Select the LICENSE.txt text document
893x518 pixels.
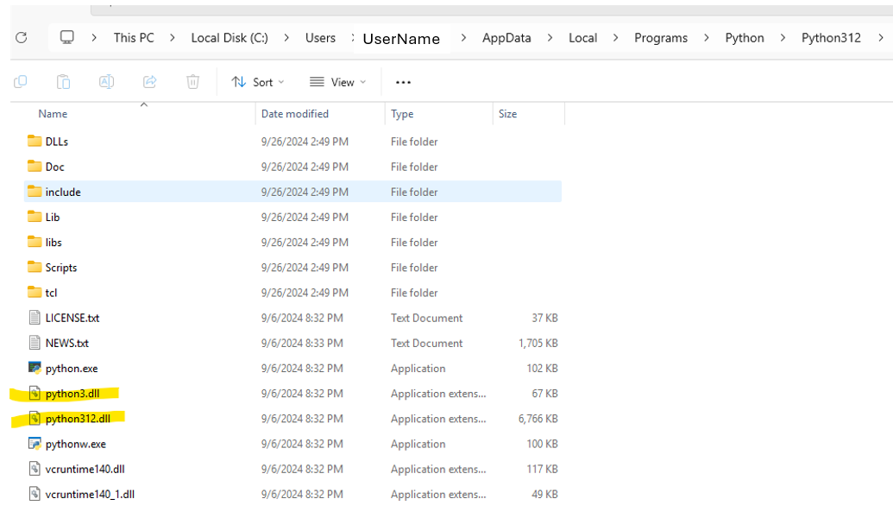[72, 318]
